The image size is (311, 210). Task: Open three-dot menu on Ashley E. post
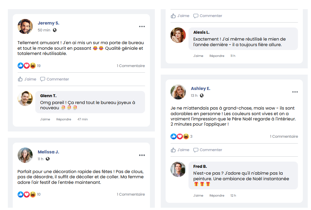pyautogui.click(x=295, y=92)
